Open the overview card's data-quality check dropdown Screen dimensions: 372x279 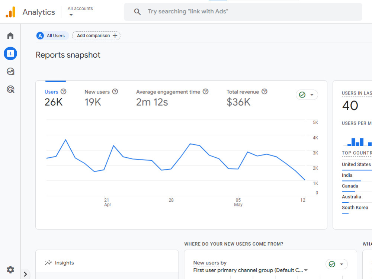[x=307, y=95]
